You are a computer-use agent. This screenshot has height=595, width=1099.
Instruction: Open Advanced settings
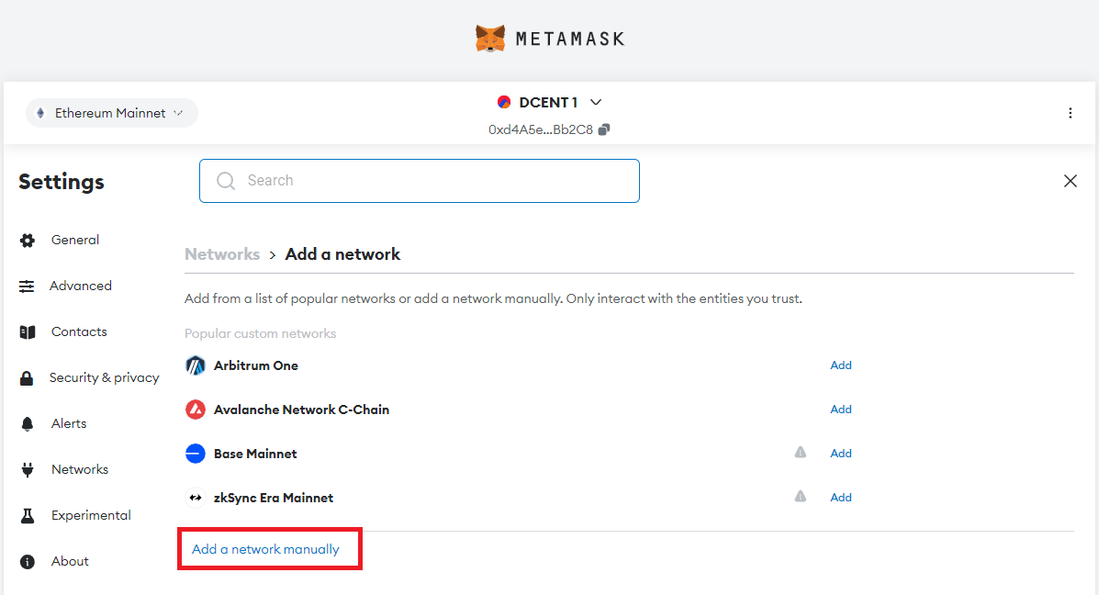(x=81, y=286)
